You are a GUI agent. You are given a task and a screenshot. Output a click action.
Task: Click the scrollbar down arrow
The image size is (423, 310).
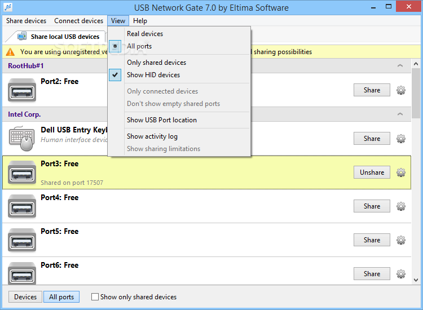pos(416,280)
